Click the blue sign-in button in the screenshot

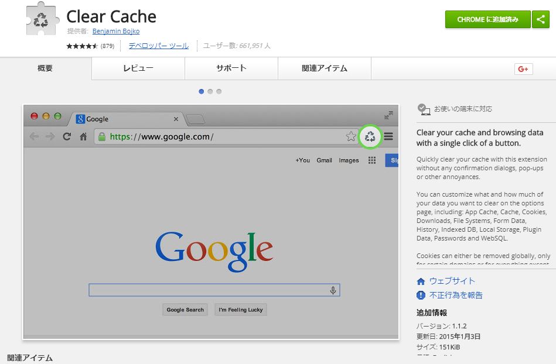point(392,160)
